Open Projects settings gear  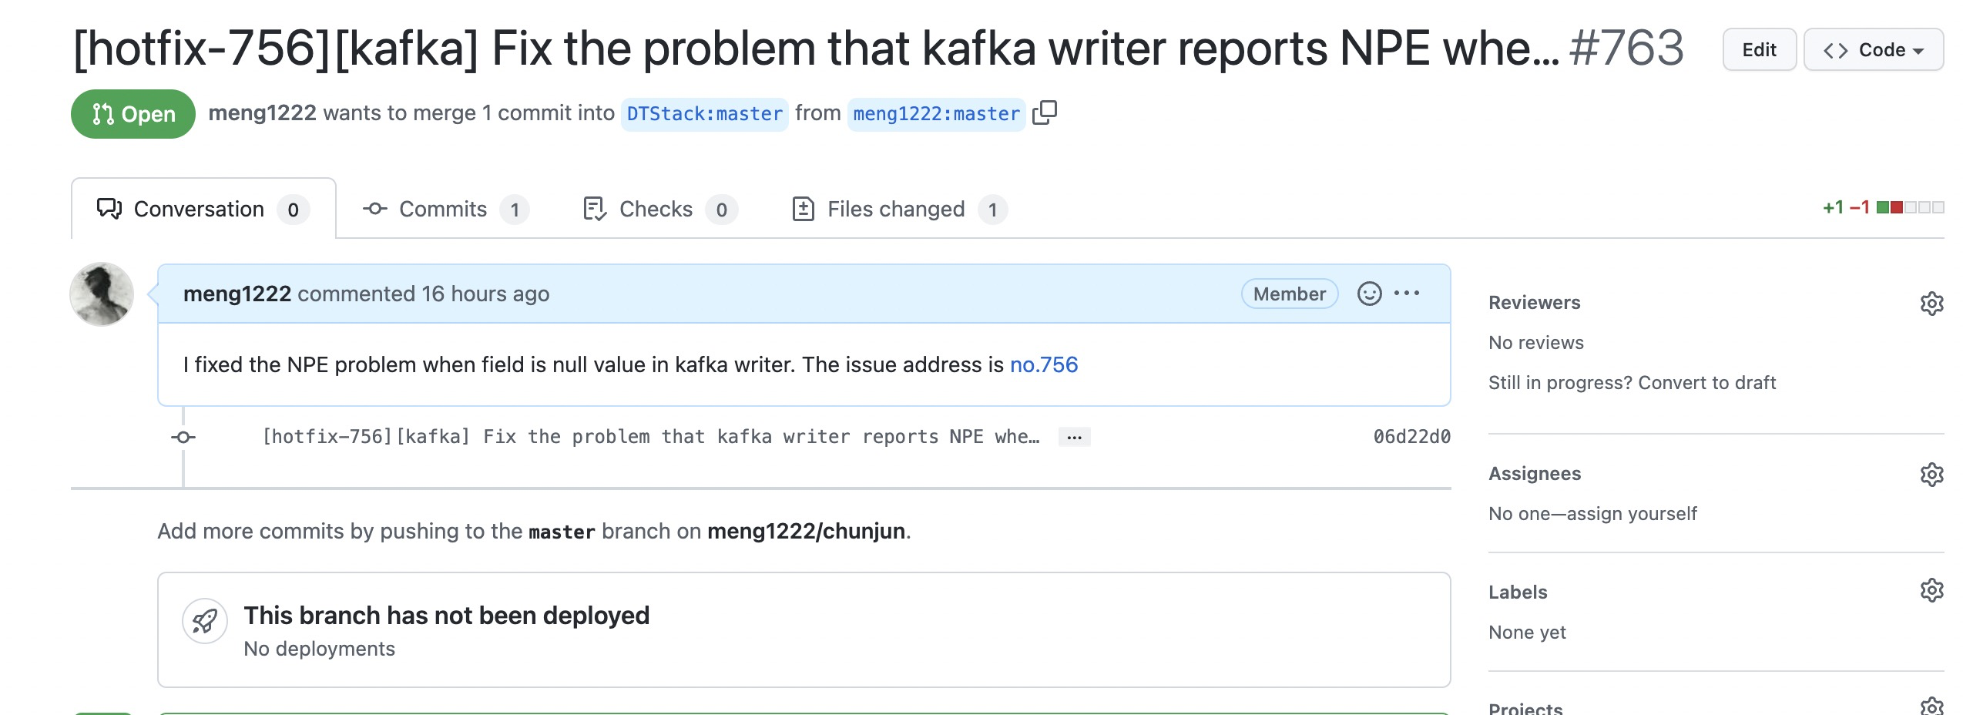click(1931, 706)
